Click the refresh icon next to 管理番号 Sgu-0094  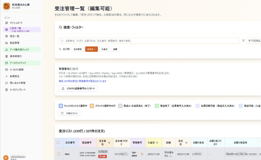coord(142,153)
